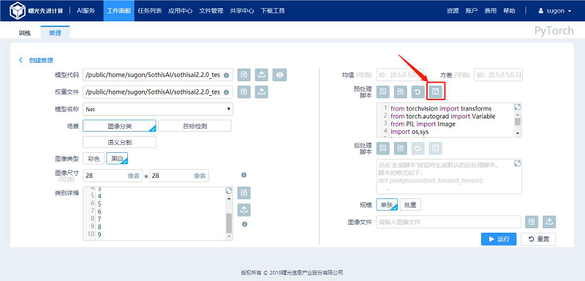Select the 图像分类 scene option
585x281 pixels.
pos(119,126)
